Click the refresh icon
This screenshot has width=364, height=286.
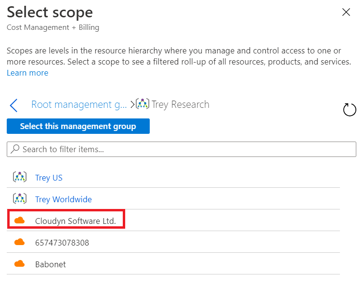click(x=349, y=110)
